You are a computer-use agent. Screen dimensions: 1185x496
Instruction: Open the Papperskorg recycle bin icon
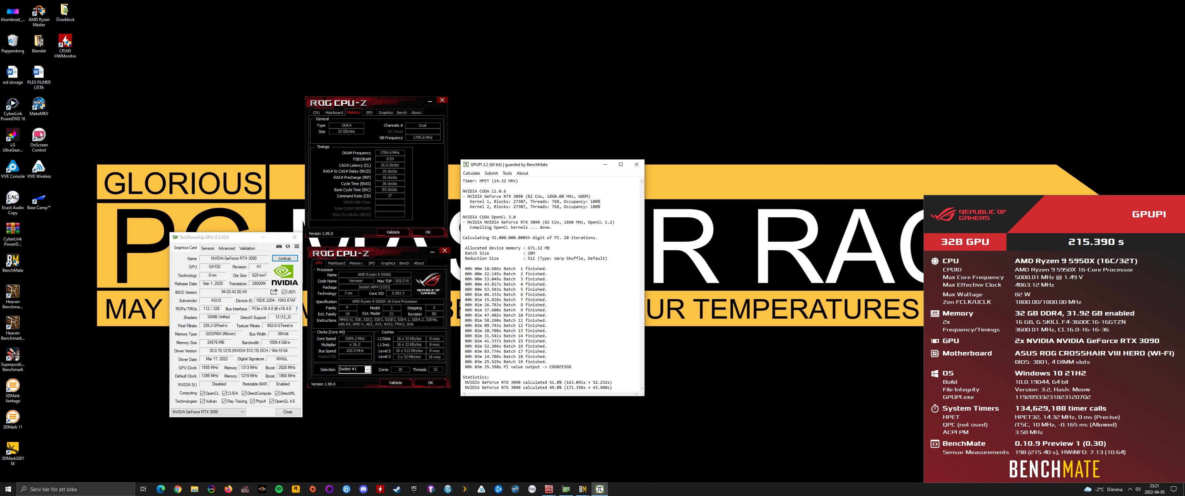click(12, 44)
